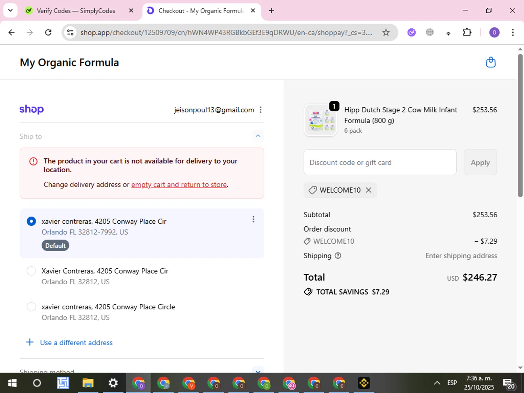Image resolution: width=524 pixels, height=393 pixels.
Task: Click the globe extension icon
Action: (x=430, y=32)
